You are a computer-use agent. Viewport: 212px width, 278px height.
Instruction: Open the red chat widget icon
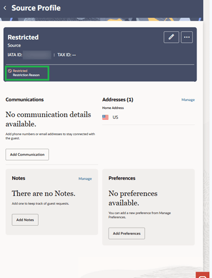pos(202,275)
